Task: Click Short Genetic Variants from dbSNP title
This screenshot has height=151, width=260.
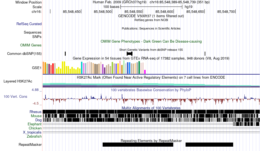Action: coord(151,50)
